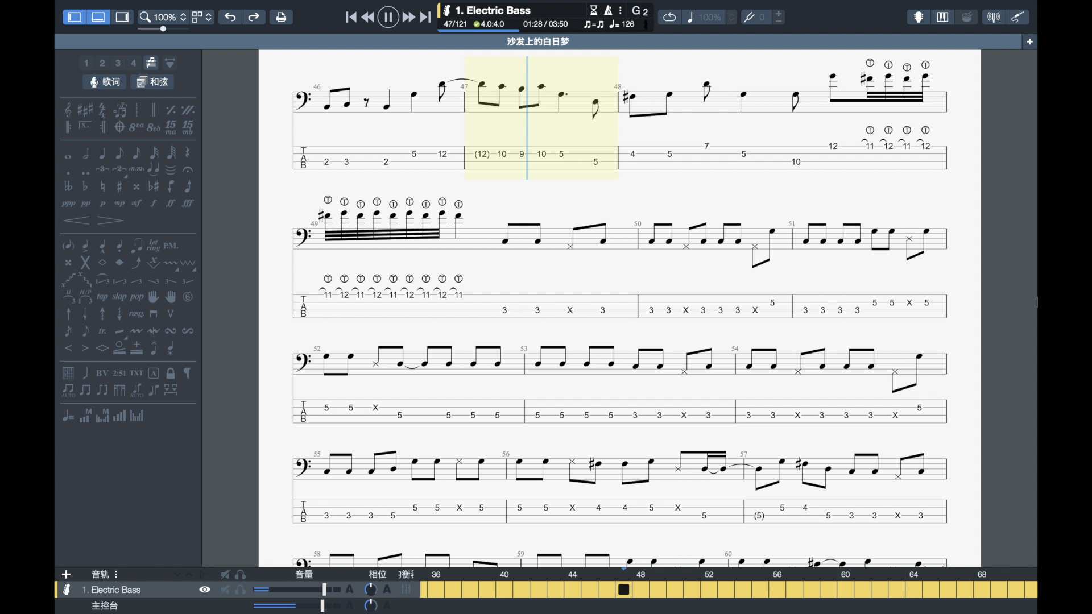Apply palm mute P.M.
Image resolution: width=1092 pixels, height=614 pixels.
point(171,246)
